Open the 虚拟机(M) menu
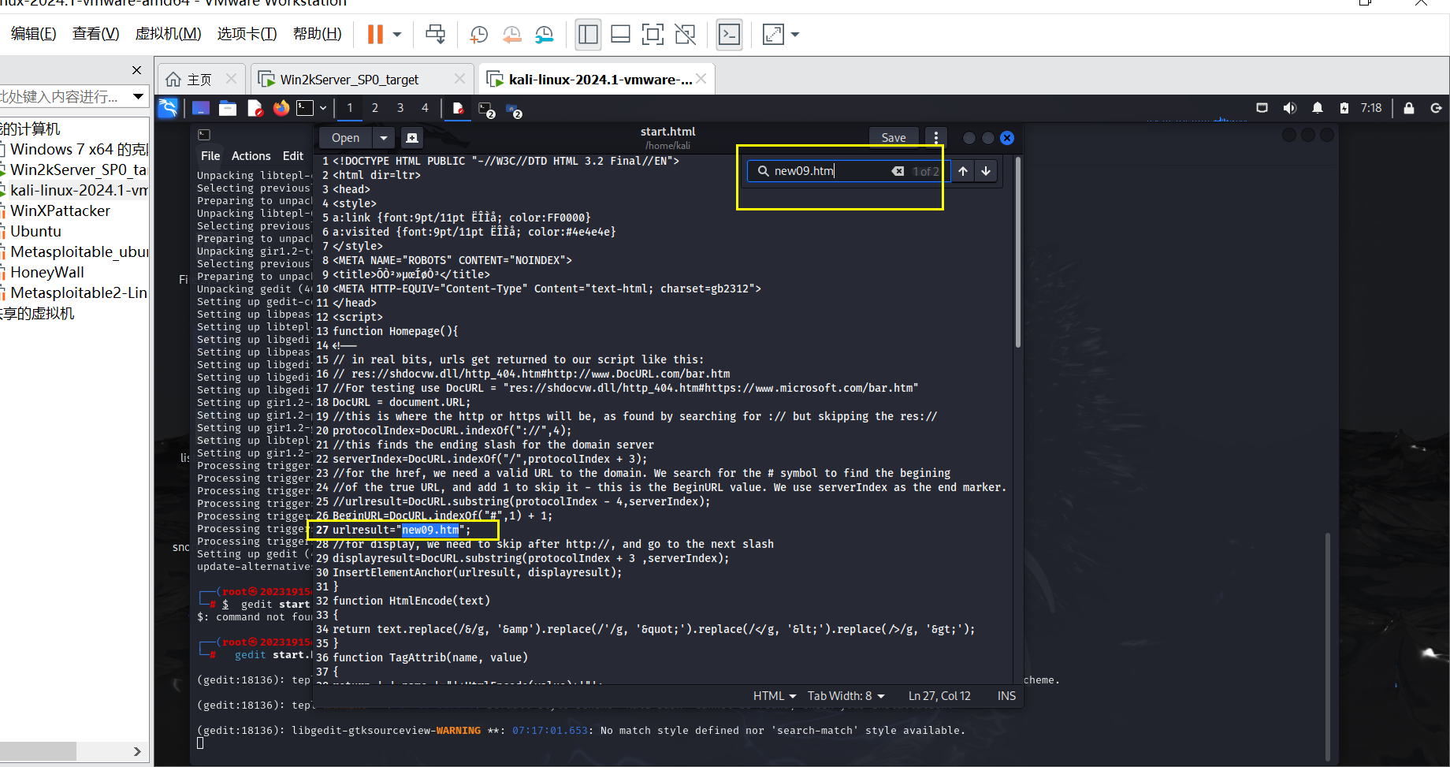 [168, 34]
